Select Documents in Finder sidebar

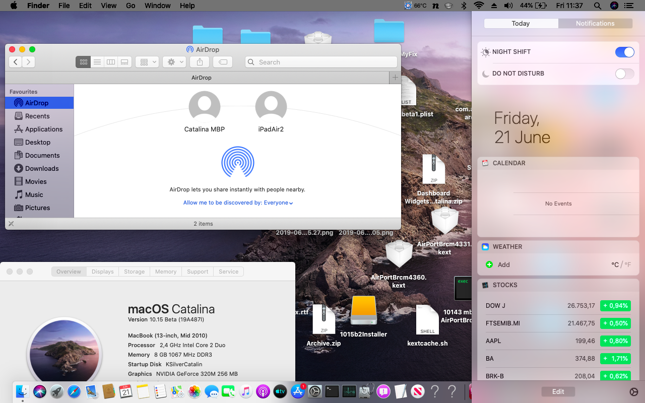point(39,155)
